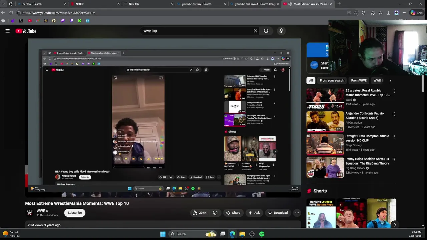The width and height of the screenshot is (427, 240).
Task: Open the Twitch bookmark in favorites bar
Action: point(71,21)
